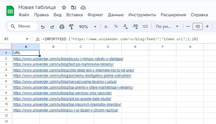Undo the last action
216x124 pixels.
click(x=43, y=26)
